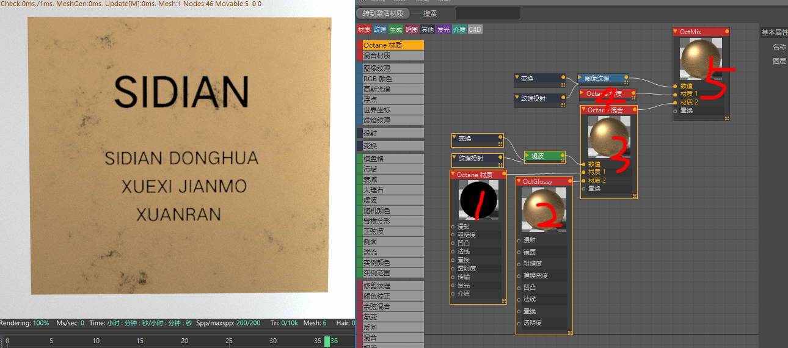Viewport: 788px width, 348px height.
Task: Click the 转到激活材质 button
Action: (x=382, y=13)
